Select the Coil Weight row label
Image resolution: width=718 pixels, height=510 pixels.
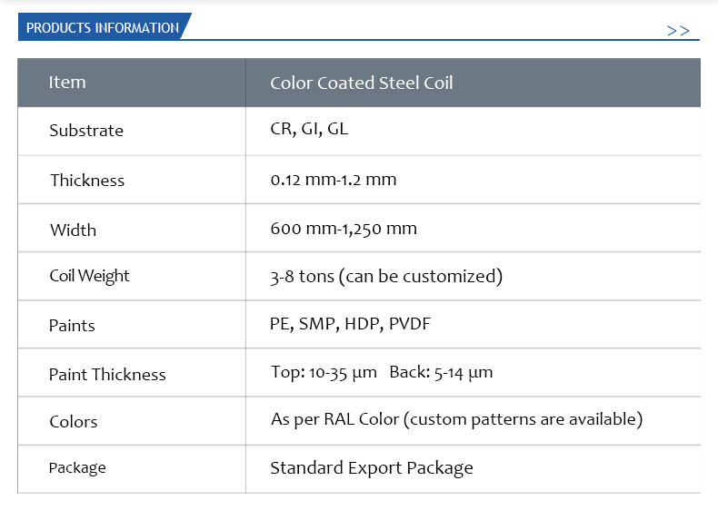(x=89, y=276)
